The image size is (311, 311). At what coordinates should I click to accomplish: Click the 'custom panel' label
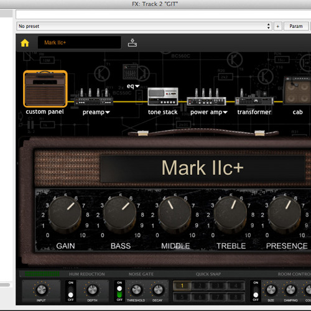click(x=45, y=112)
